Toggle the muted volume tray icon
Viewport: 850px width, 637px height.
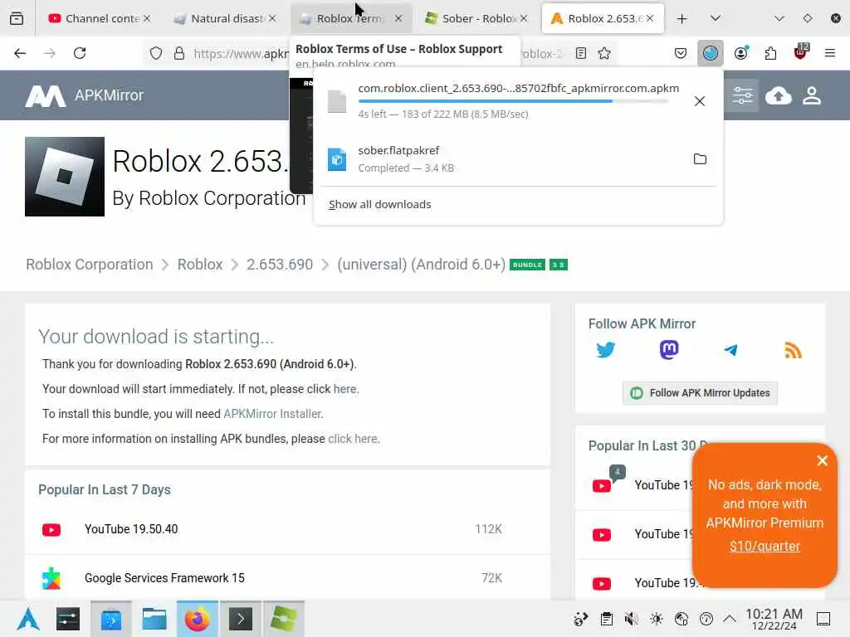[631, 619]
